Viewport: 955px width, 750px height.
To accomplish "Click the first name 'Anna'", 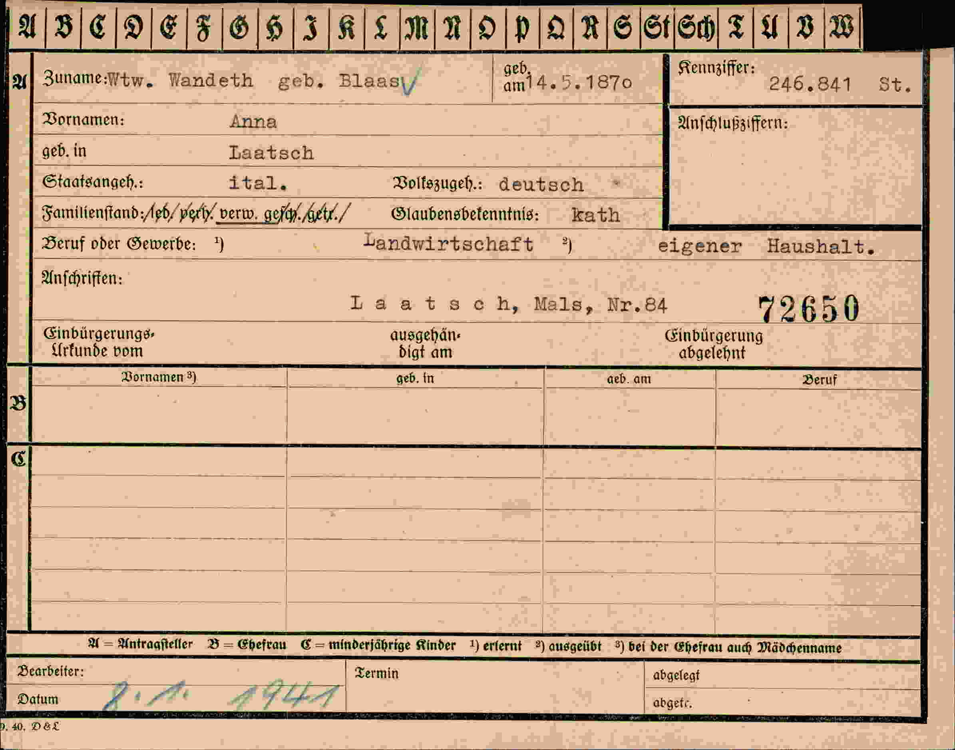I will pyautogui.click(x=253, y=122).
